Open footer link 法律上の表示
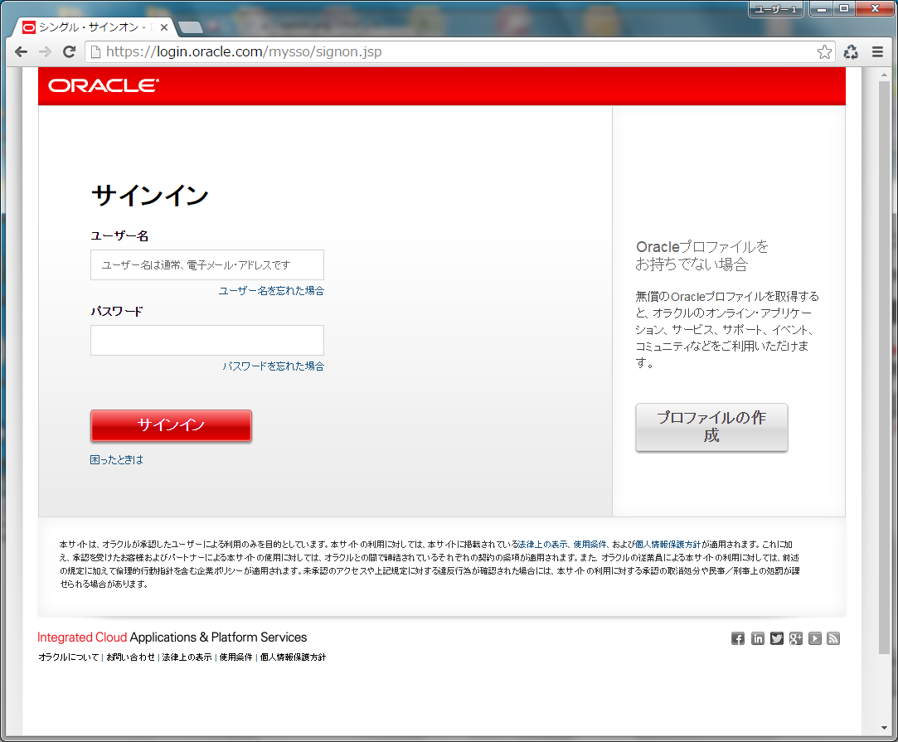The image size is (898, 742). [187, 657]
